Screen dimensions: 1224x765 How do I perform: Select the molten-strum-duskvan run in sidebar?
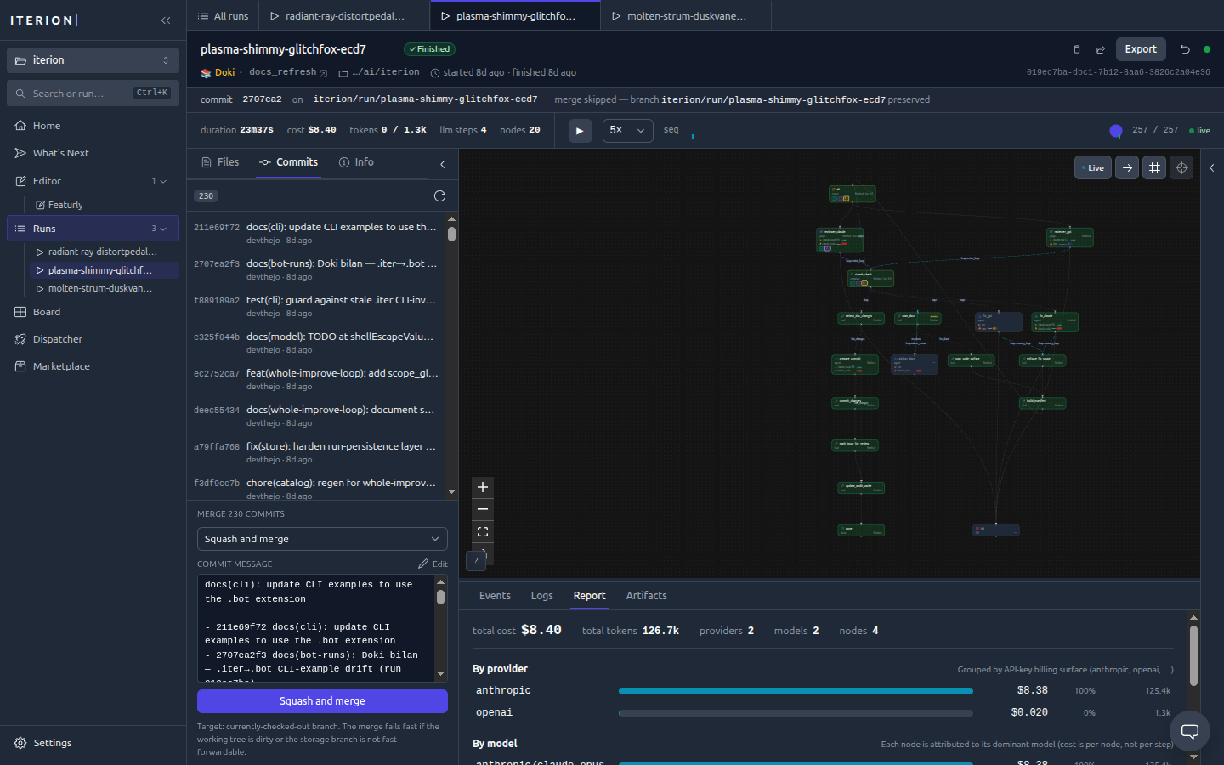(x=104, y=288)
